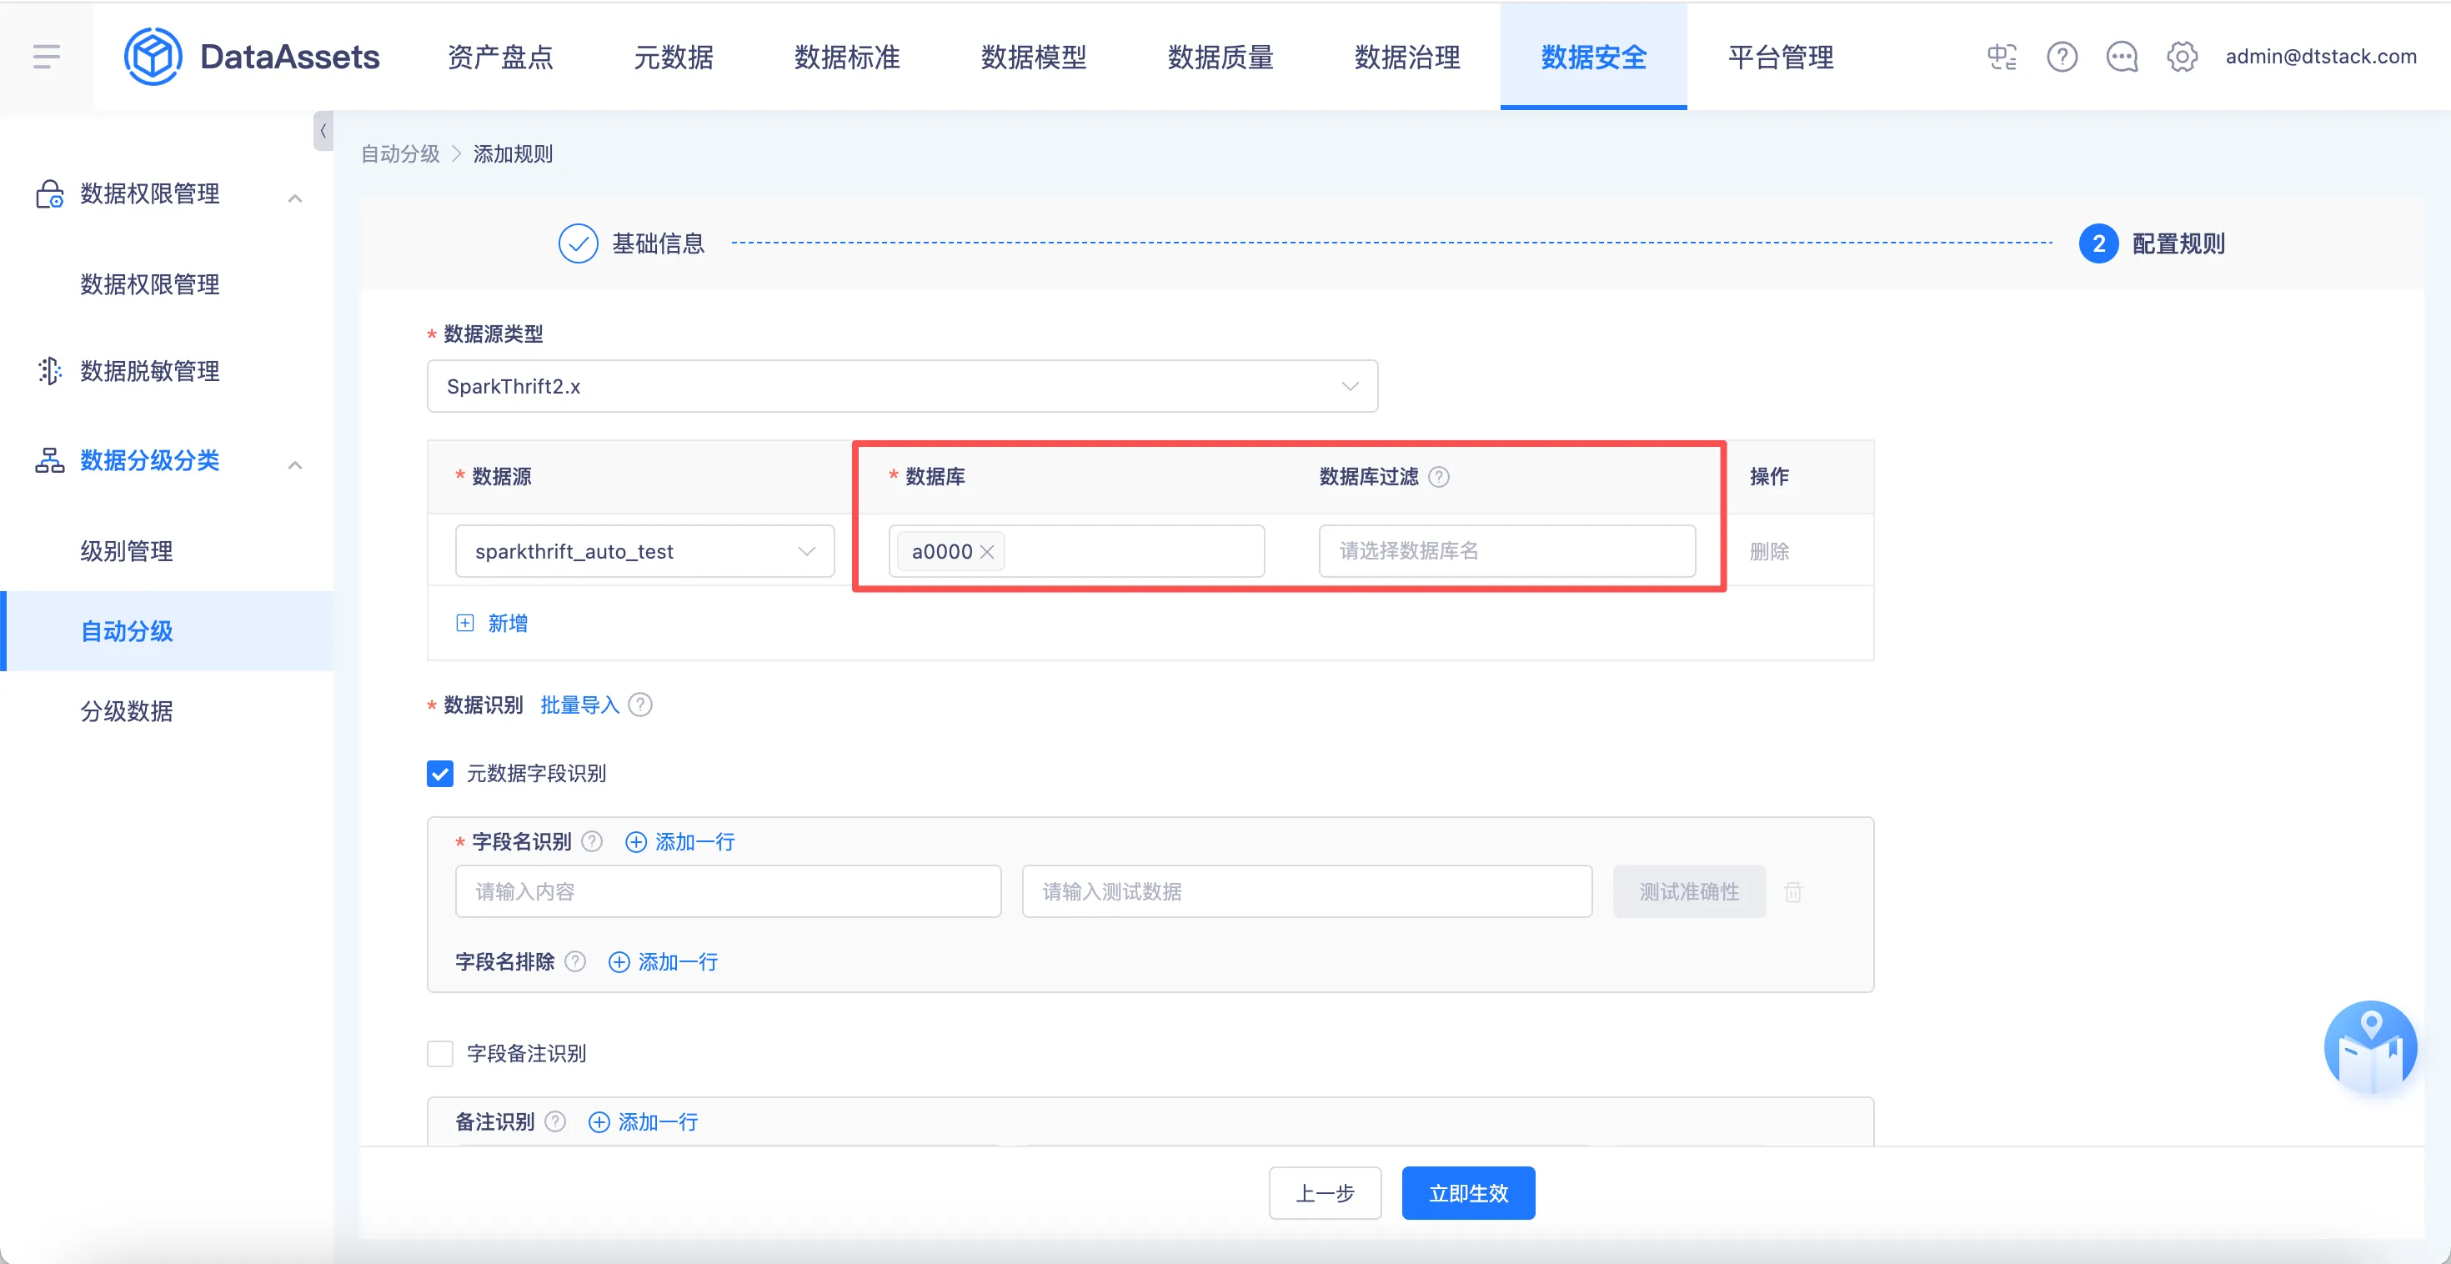Enable the 字段备注识别 checkbox
The width and height of the screenshot is (2451, 1264).
tap(439, 1054)
